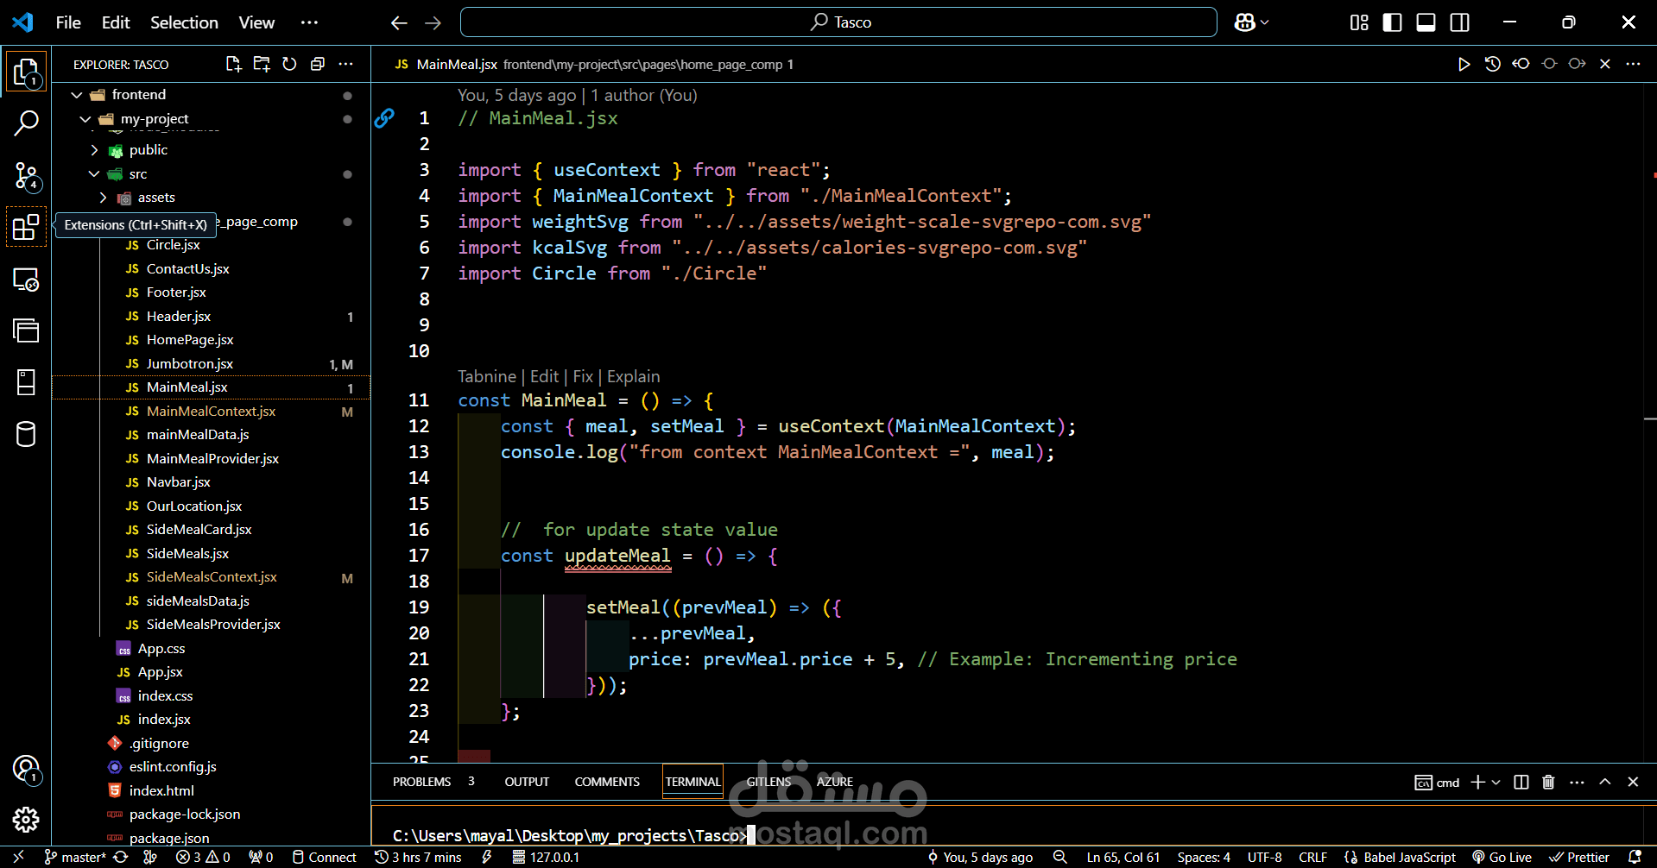Image resolution: width=1657 pixels, height=868 pixels.
Task: Click the zoom out magnifier in status bar
Action: click(x=1059, y=857)
